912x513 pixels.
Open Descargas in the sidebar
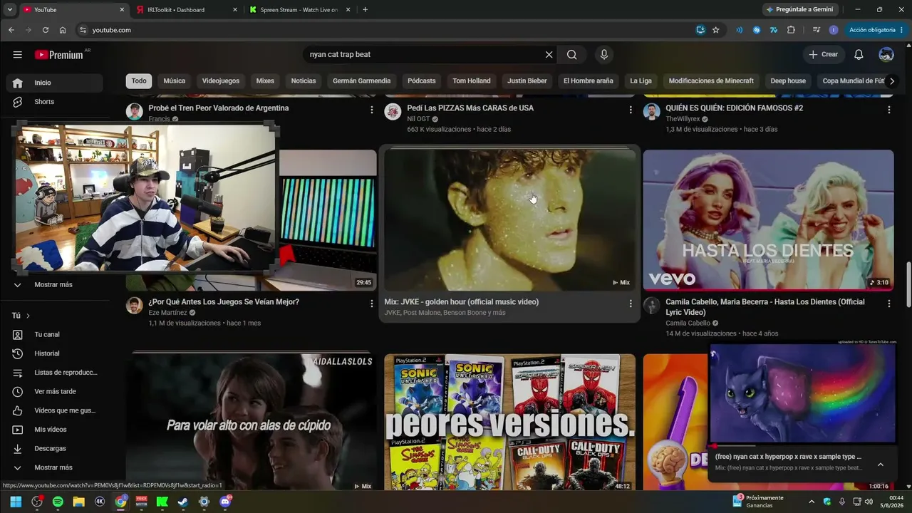(x=56, y=449)
